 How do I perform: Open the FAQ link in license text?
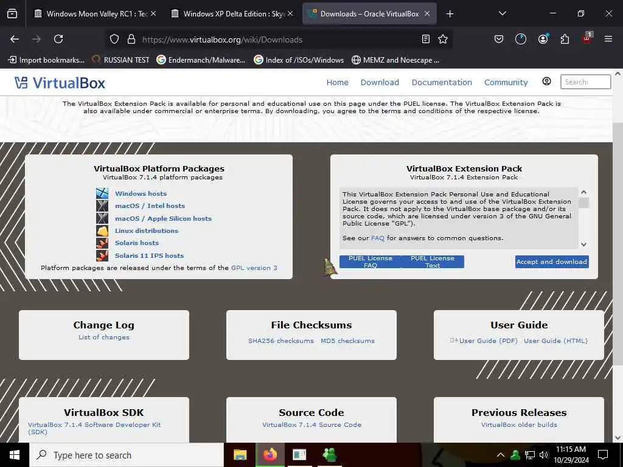(377, 238)
